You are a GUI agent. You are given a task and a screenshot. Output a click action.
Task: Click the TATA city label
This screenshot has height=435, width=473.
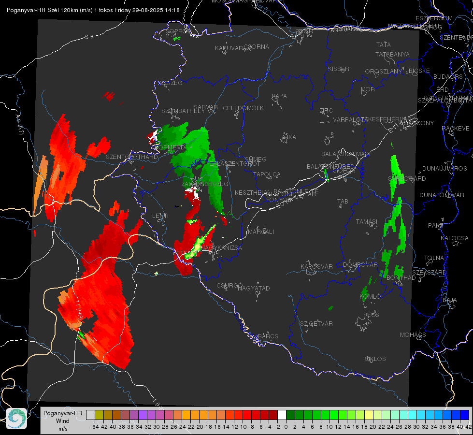point(384,44)
